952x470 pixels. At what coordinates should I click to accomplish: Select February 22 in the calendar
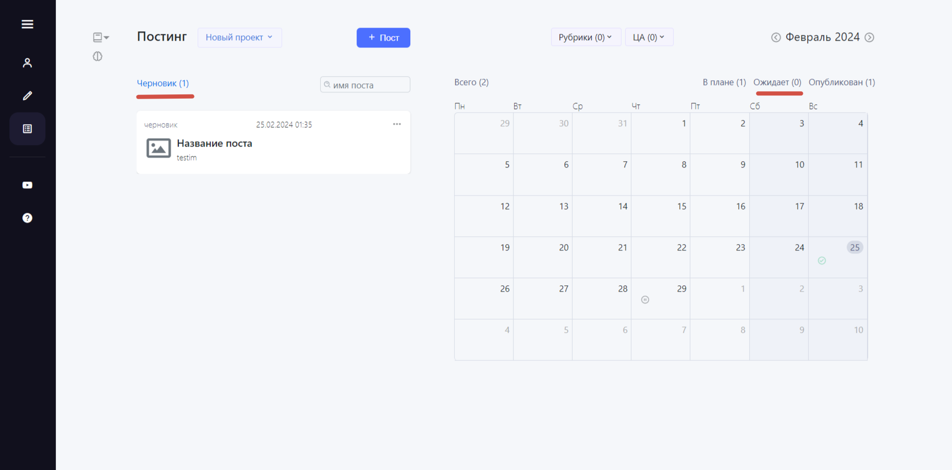tap(661, 257)
